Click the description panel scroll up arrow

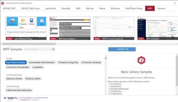click(177, 55)
